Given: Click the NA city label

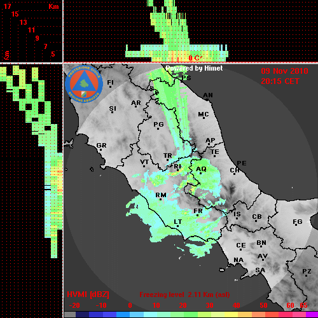Looking at the screenshot, I should pos(238,260).
